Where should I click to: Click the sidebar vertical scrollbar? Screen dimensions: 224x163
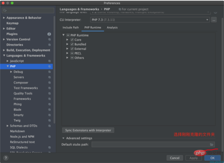(54, 70)
